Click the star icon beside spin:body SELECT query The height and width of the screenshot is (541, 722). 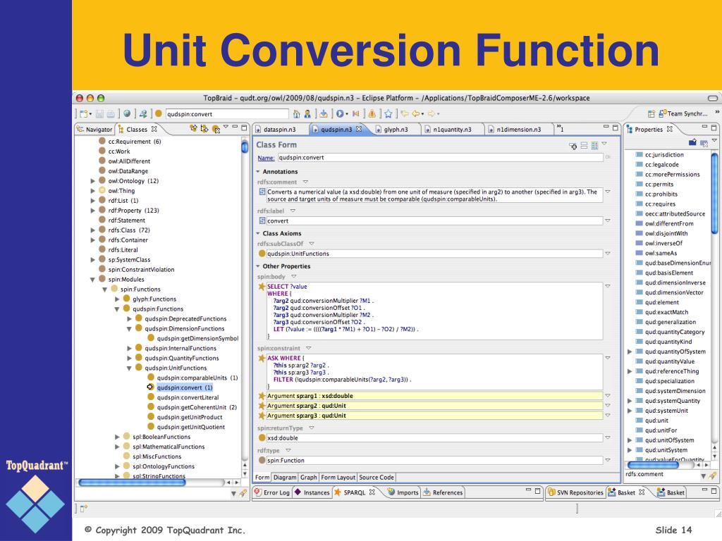pos(262,286)
